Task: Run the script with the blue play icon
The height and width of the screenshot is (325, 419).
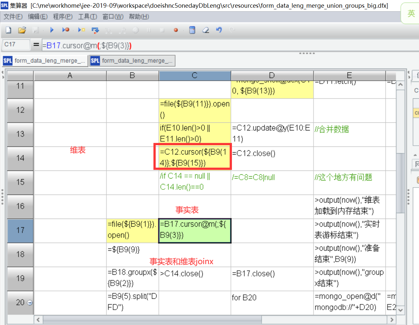Action: tap(52, 30)
